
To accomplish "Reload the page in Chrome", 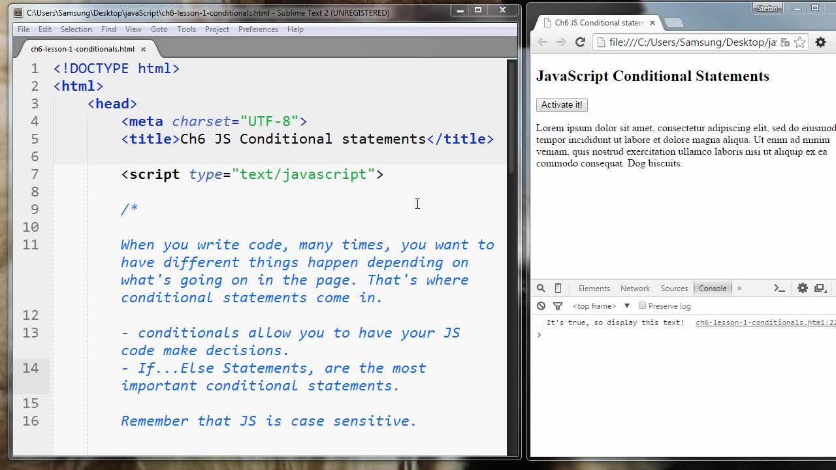I will point(580,42).
